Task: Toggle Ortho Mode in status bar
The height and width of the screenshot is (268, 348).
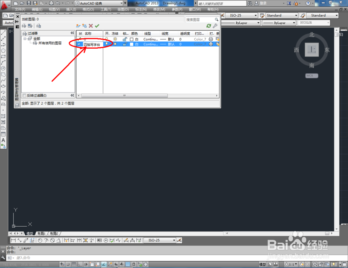Action: (80, 264)
